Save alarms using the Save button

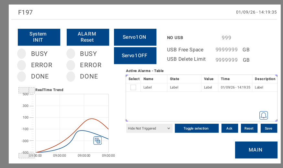pyautogui.click(x=268, y=128)
